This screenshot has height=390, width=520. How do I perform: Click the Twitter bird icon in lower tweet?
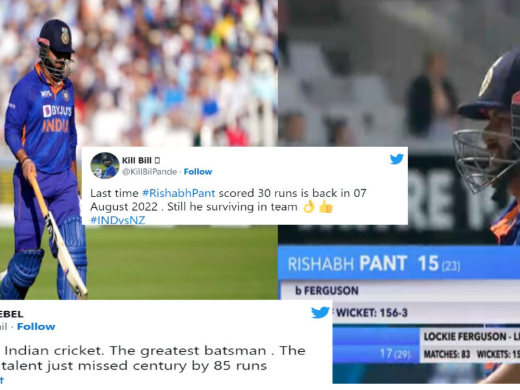click(x=320, y=313)
